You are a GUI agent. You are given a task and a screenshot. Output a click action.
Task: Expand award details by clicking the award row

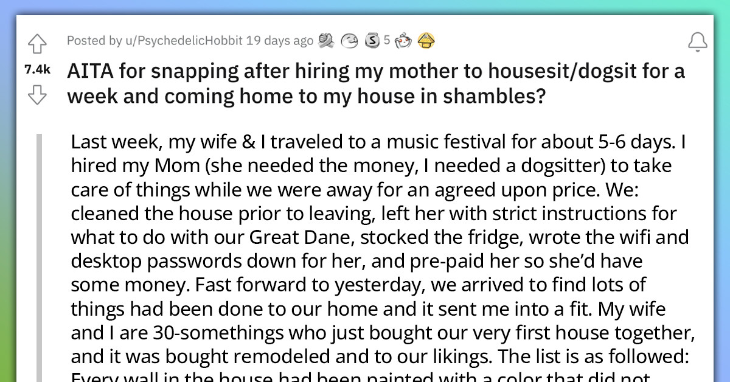tap(377, 41)
